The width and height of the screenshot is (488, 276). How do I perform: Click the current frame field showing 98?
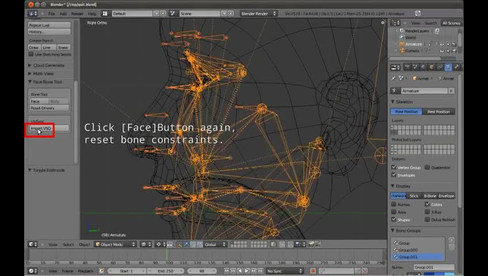click(x=202, y=271)
